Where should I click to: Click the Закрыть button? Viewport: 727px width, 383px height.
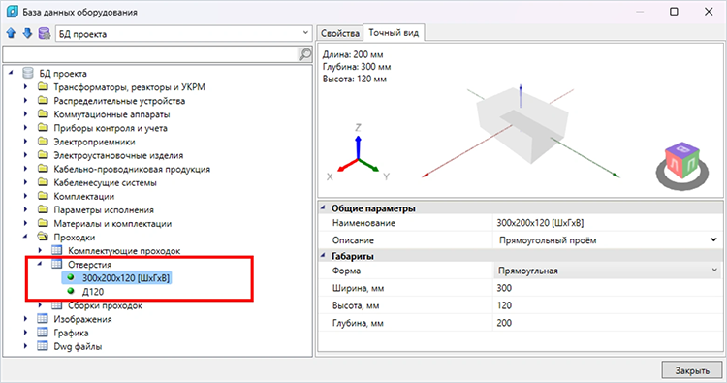tap(692, 370)
